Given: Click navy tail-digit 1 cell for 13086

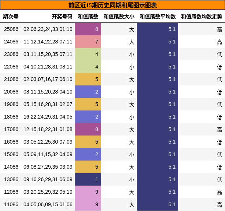Looking at the screenshot, I should [88, 179].
